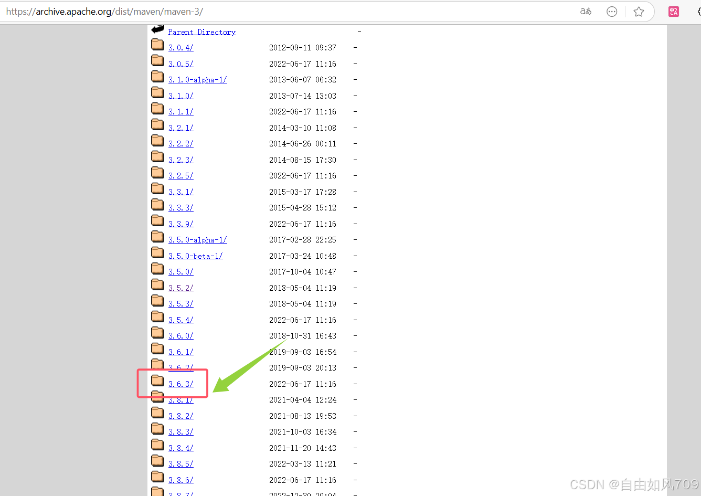Click folder icon for 3.3.1/

click(157, 188)
